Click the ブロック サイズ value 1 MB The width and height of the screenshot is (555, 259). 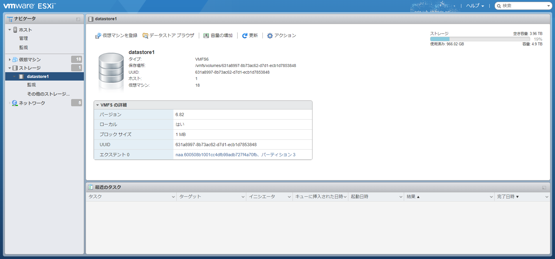(181, 134)
